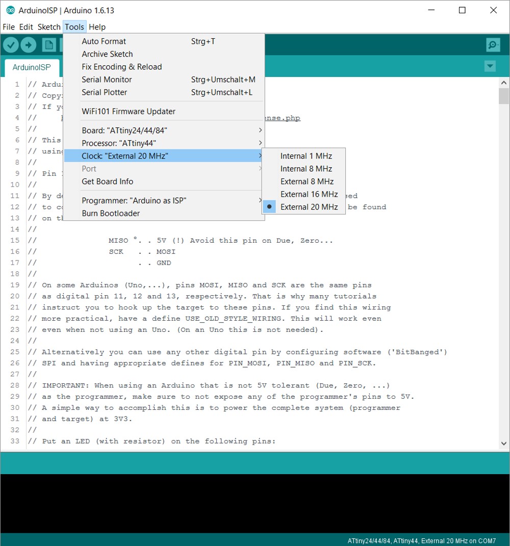This screenshot has width=510, height=546.
Task: Choose Get Board Info
Action: pos(164,181)
